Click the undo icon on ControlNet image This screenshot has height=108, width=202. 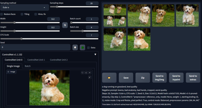point(82,73)
